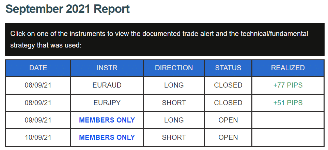Select the INSTR column header
This screenshot has height=150, width=328.
point(107,68)
